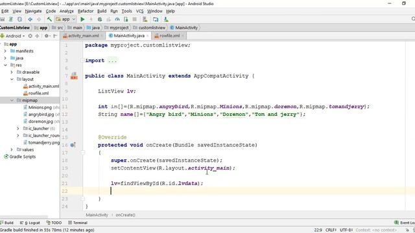Click the Hide panel icon beside gear
This screenshot has width=415, height=233.
55,36
